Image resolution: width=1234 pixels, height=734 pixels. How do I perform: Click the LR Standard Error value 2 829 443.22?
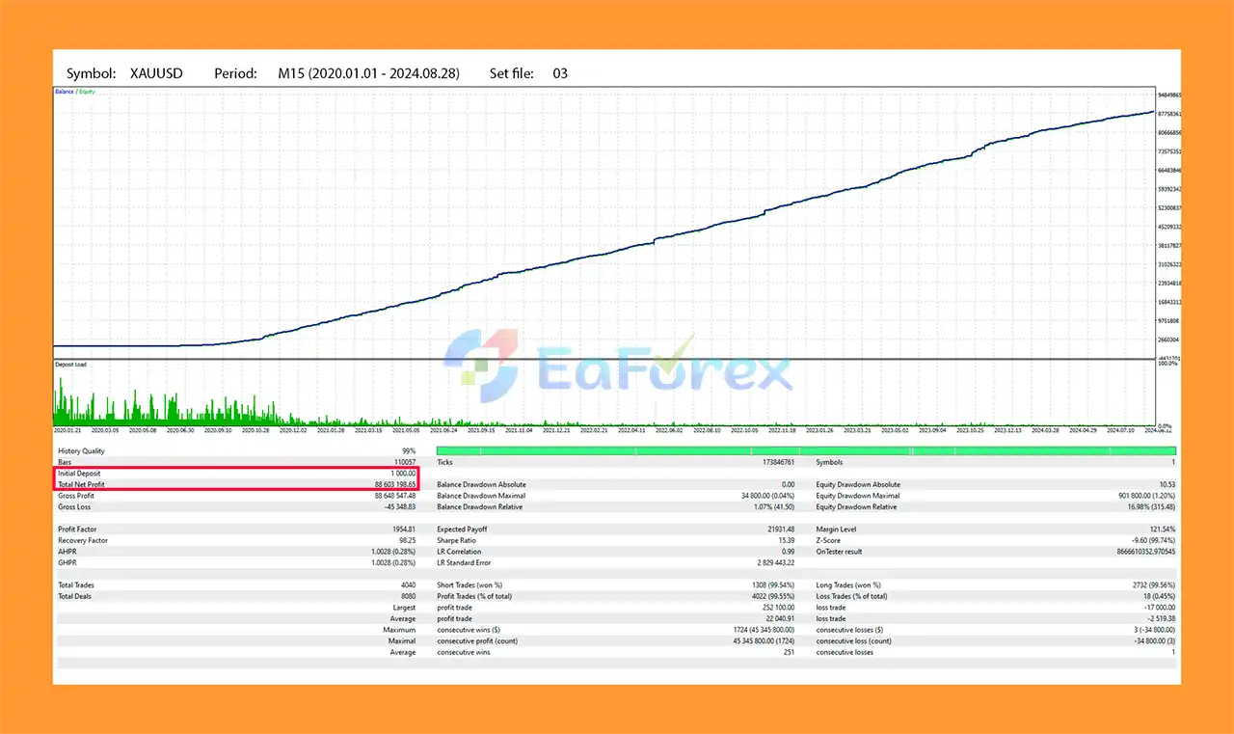pos(774,562)
